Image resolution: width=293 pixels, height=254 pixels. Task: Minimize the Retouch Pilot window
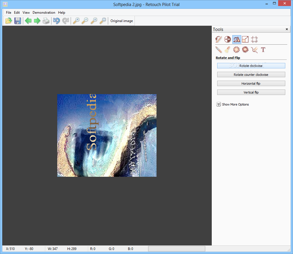pyautogui.click(x=267, y=3)
